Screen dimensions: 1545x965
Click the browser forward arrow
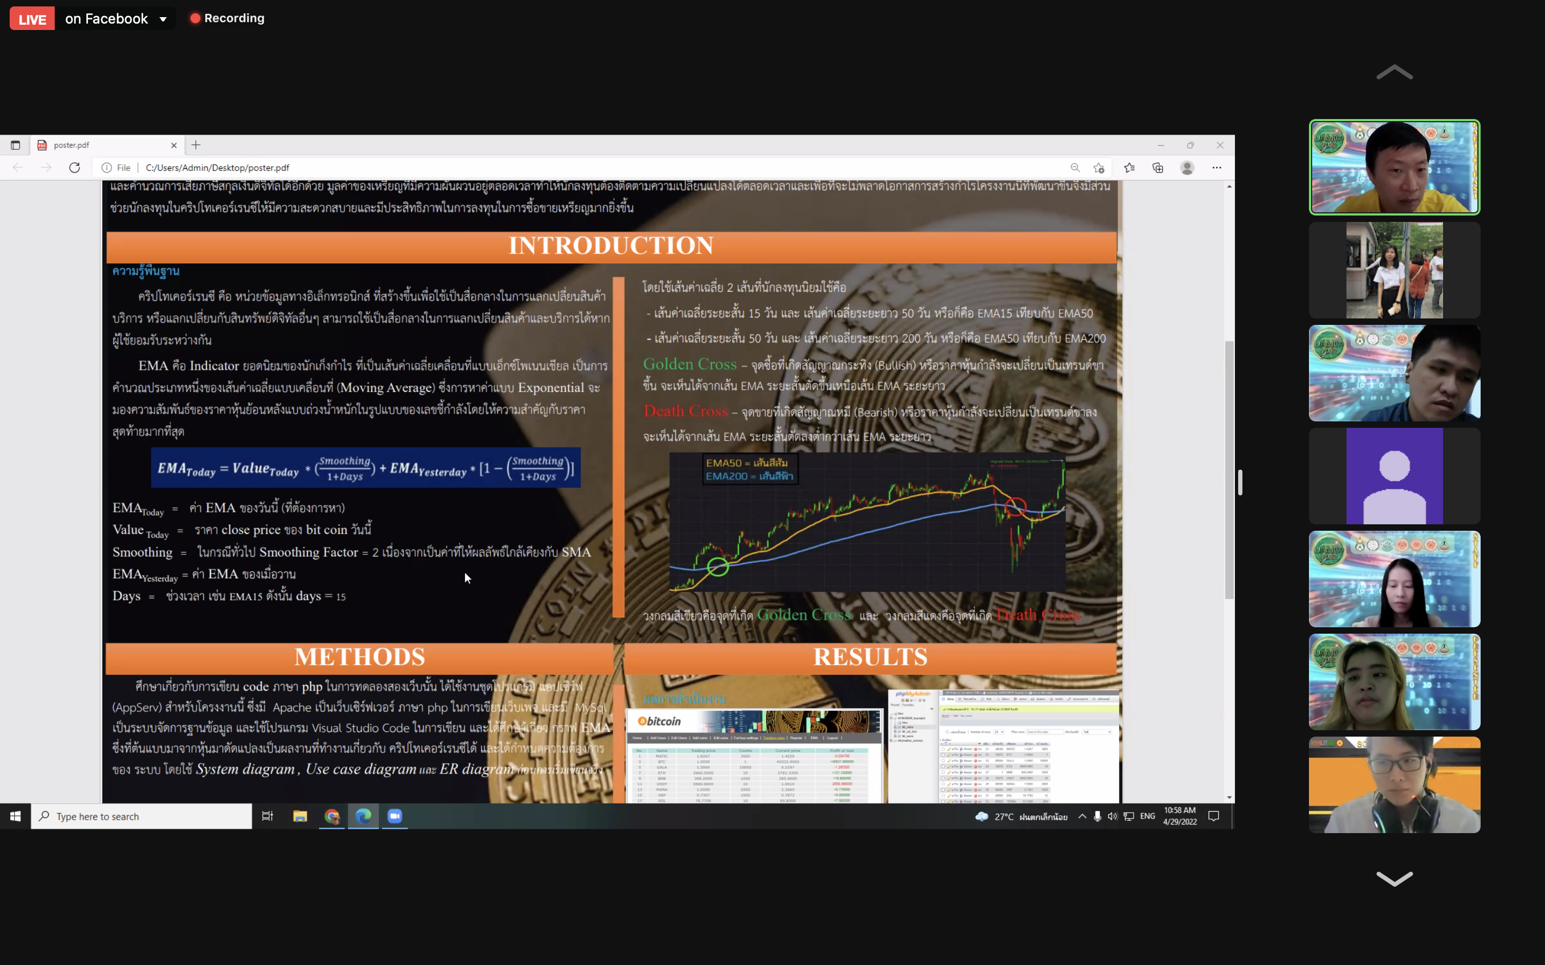click(x=46, y=167)
